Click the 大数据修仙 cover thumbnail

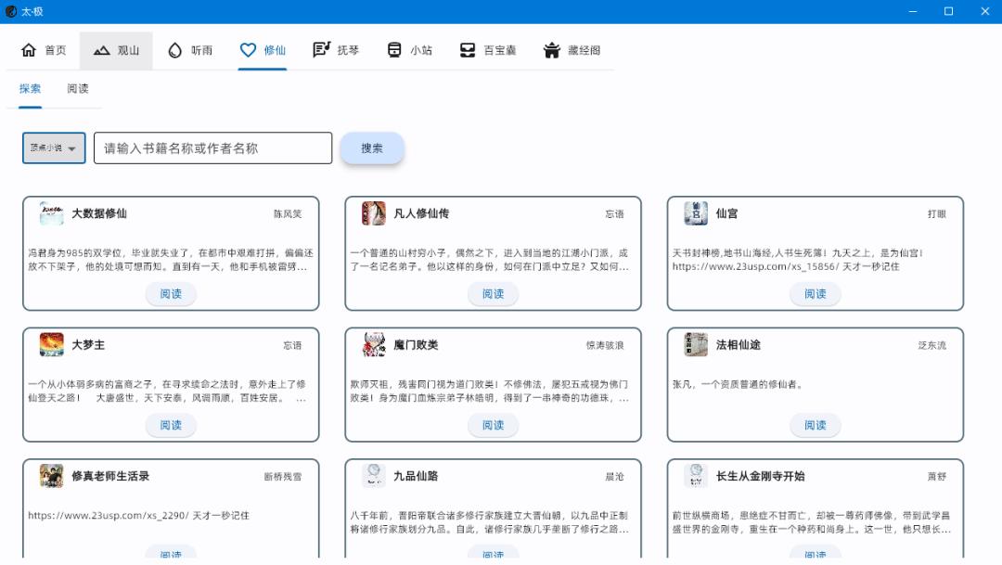52,213
